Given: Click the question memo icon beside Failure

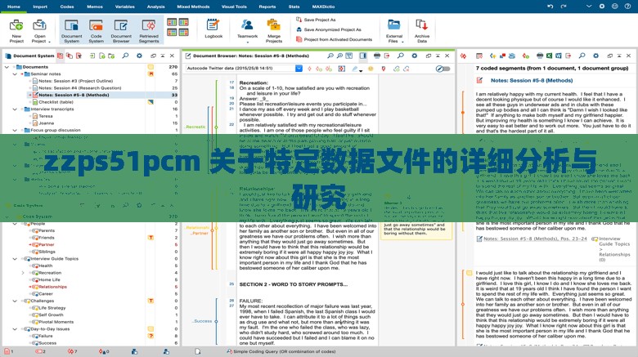Looking at the screenshot, I should 151,336.
